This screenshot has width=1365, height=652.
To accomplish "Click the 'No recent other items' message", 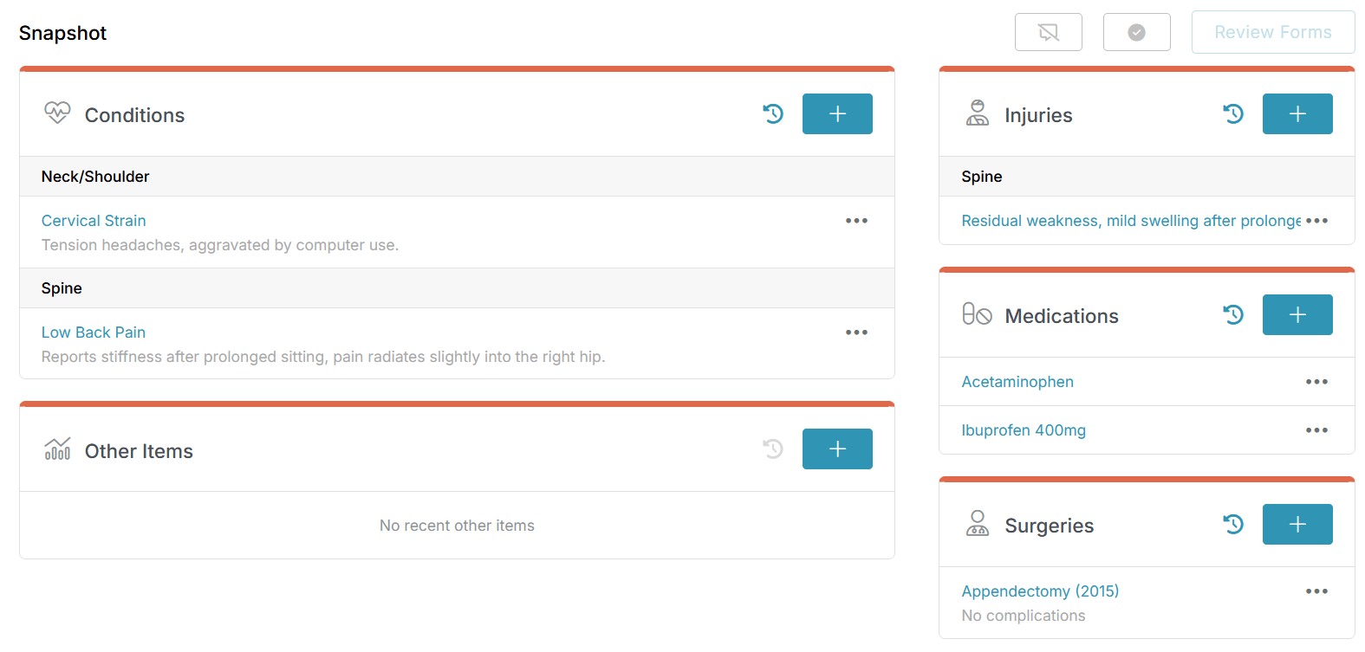I will coord(457,526).
